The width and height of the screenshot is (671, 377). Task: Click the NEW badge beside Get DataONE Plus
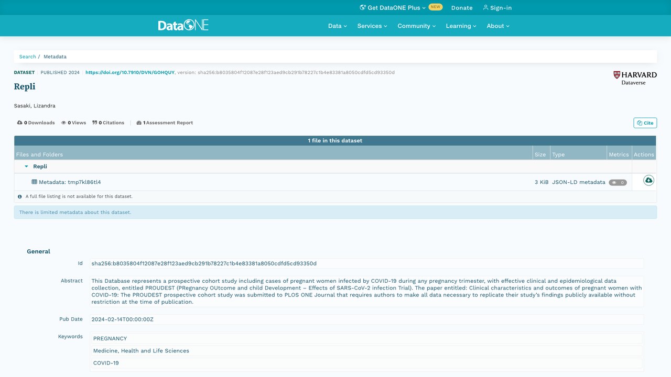click(435, 7)
